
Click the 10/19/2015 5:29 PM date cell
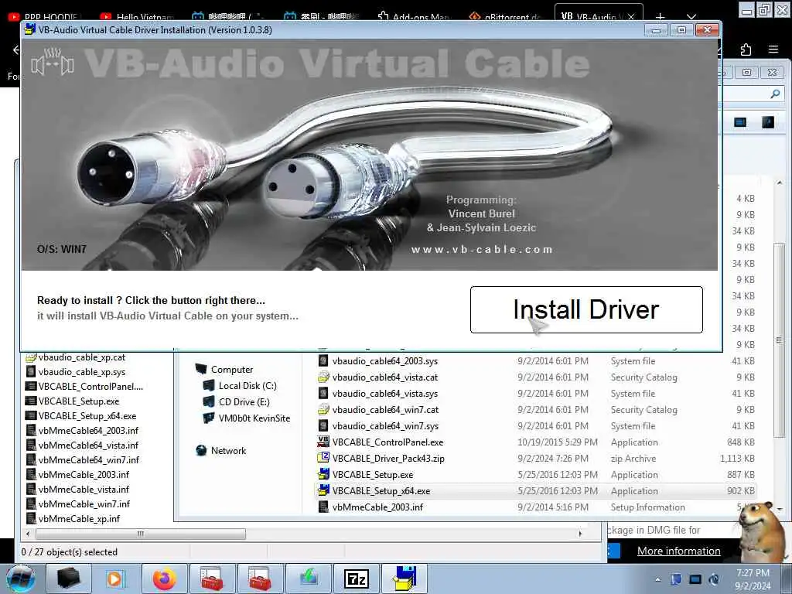click(x=557, y=442)
